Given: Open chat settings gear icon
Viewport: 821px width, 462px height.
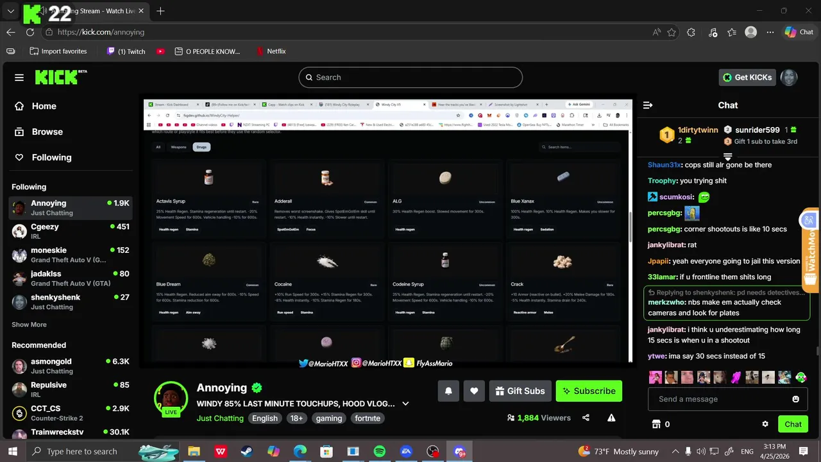Looking at the screenshot, I should (765, 424).
